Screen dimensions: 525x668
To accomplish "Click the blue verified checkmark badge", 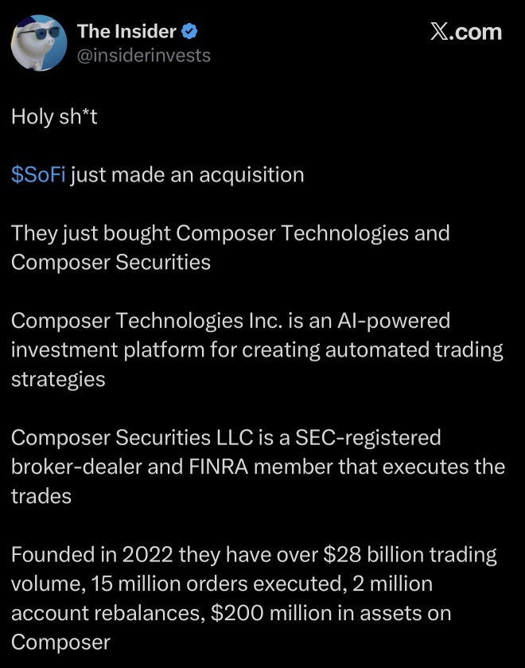I will tap(189, 32).
